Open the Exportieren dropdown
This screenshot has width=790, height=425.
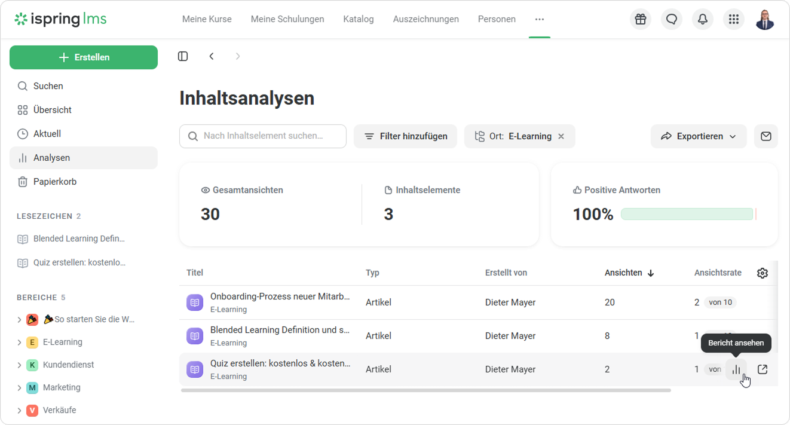pos(699,136)
